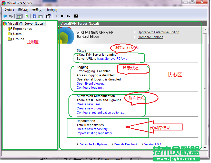
Task: Open help using the question mark icon
Action: (x=34, y=16)
